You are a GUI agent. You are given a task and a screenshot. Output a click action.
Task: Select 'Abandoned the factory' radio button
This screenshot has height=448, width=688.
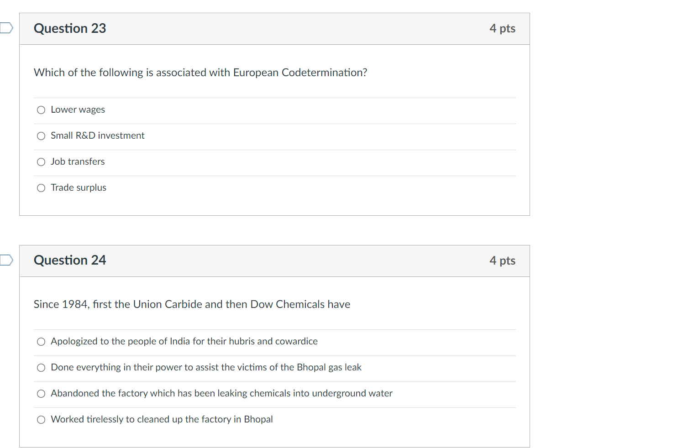coord(41,393)
